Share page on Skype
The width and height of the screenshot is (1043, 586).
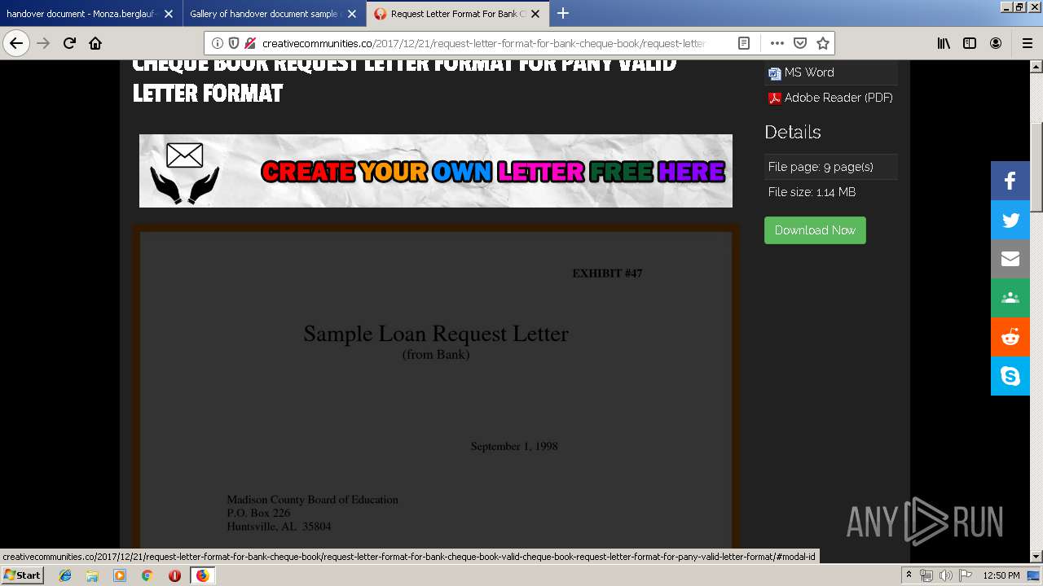point(1010,376)
